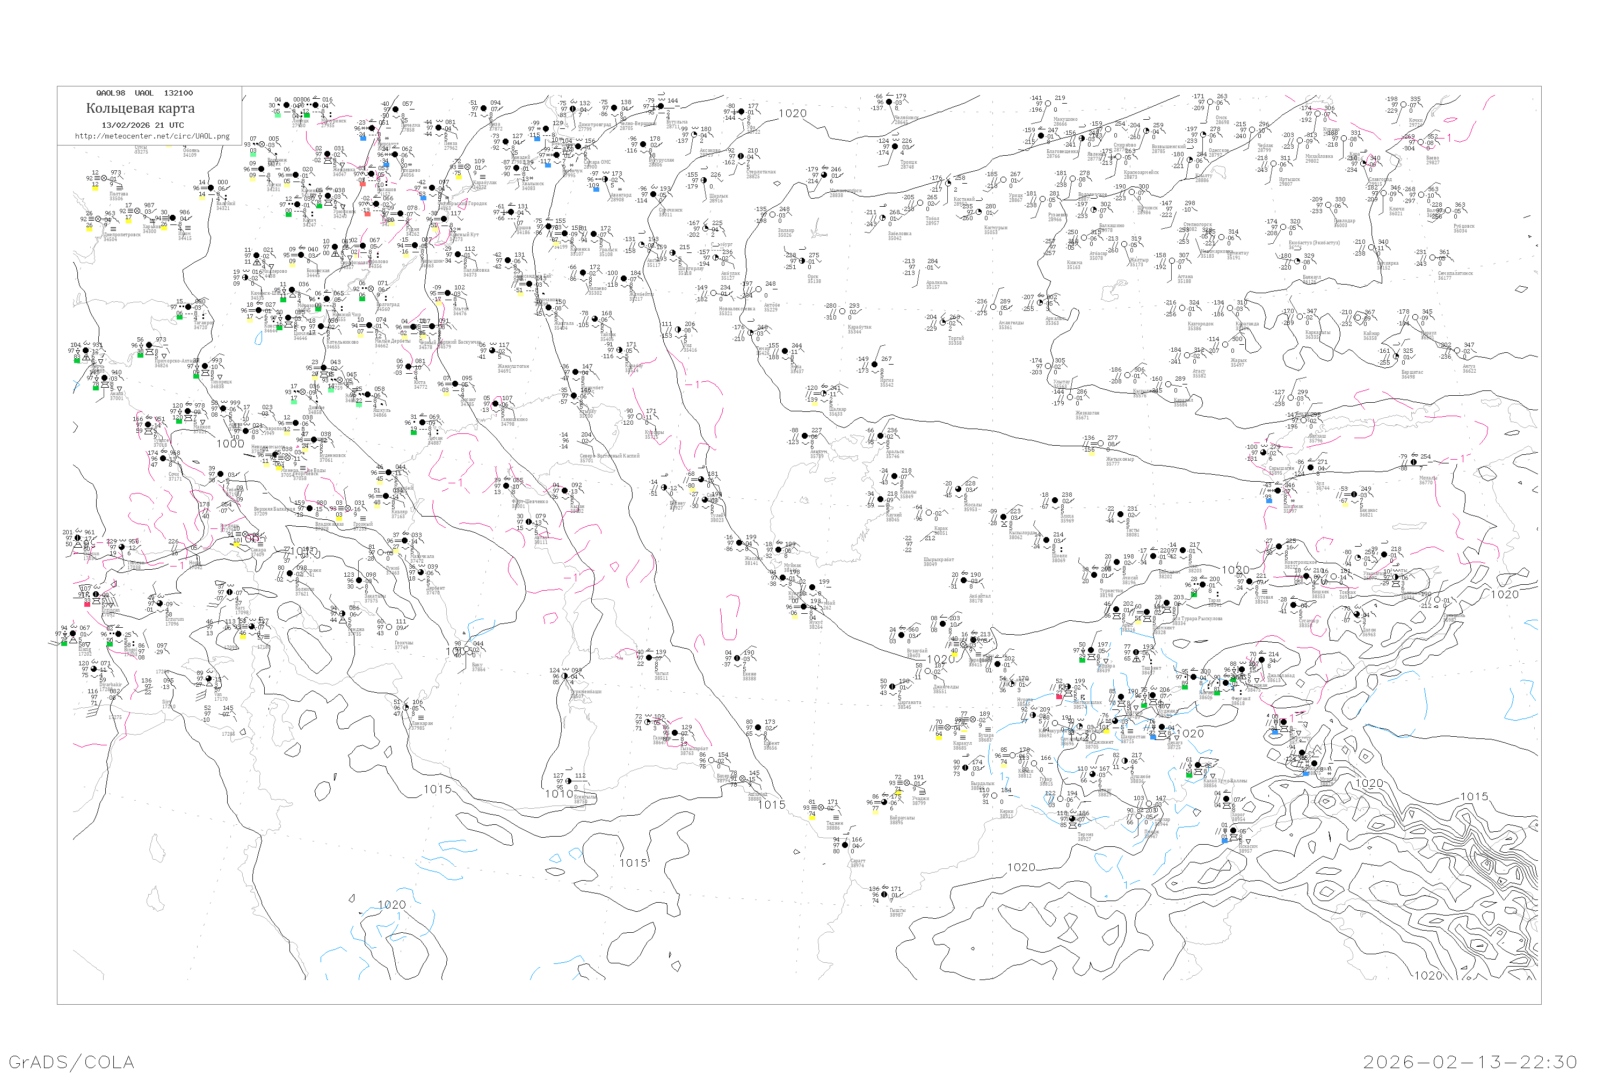Viewport: 1611px width, 1074px height.
Task: Click the 13/02/2026 21 UTC date label
Action: (x=142, y=125)
